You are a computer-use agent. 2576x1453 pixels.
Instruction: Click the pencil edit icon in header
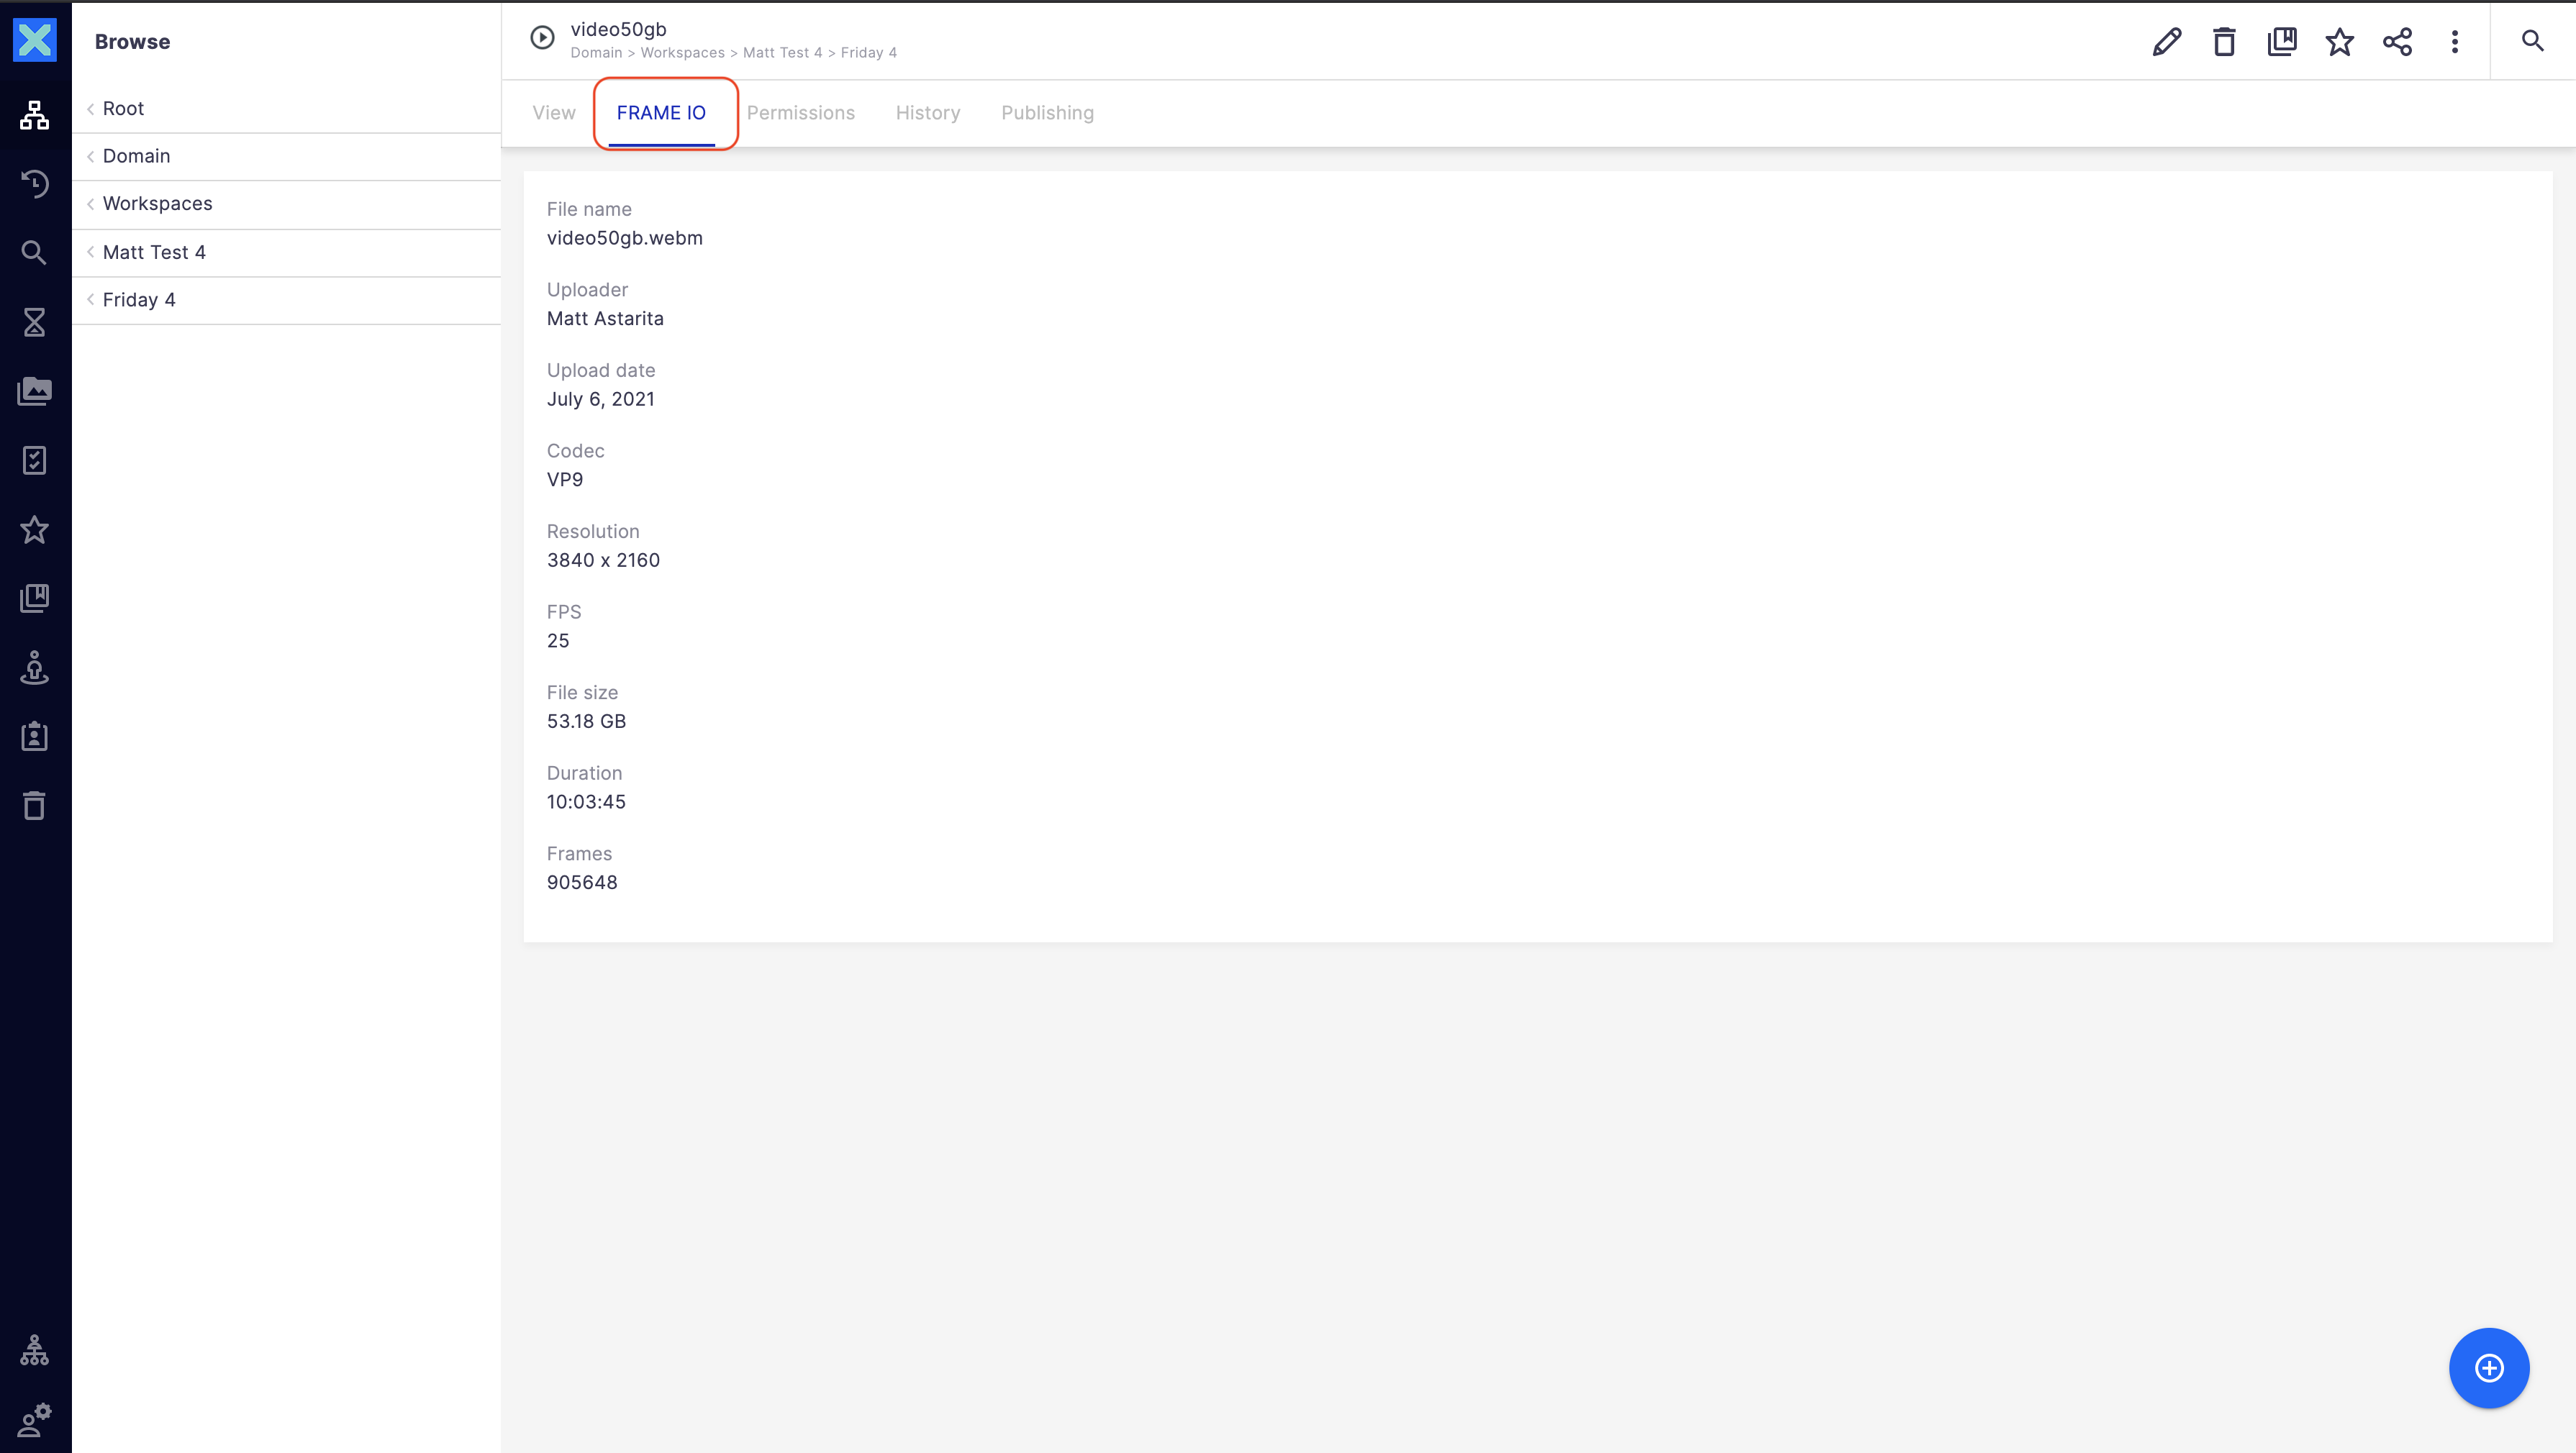2167,41
